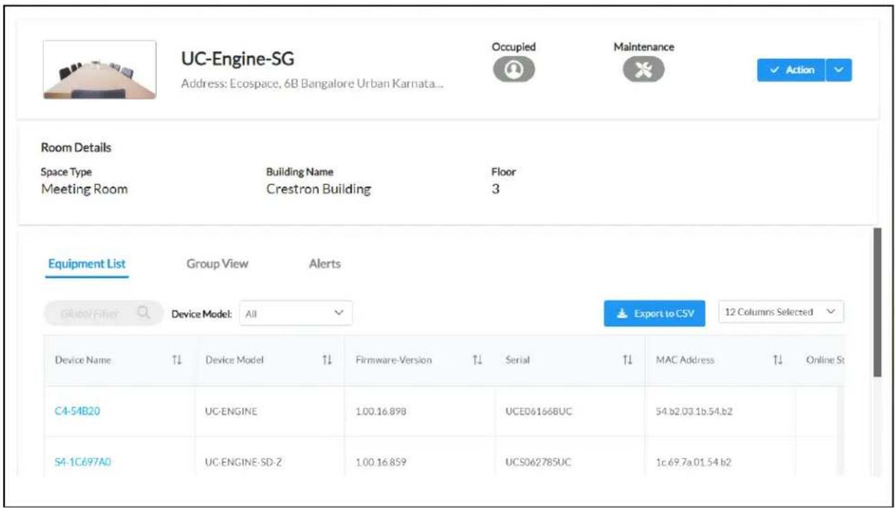Switch to the Alerts tab
The height and width of the screenshot is (508, 895).
pyautogui.click(x=324, y=264)
